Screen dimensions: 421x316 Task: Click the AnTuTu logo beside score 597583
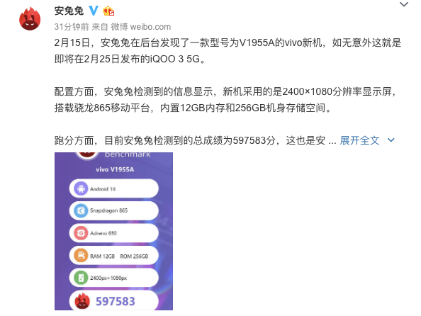pyautogui.click(x=82, y=300)
